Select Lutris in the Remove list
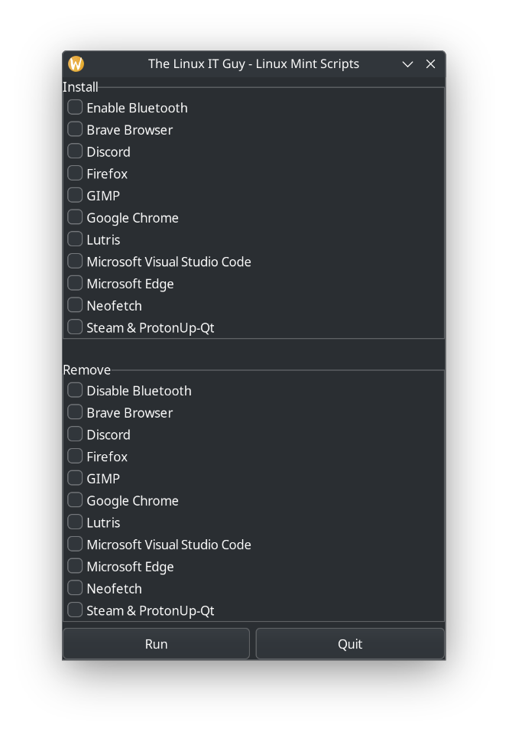The height and width of the screenshot is (735, 509). 75,522
